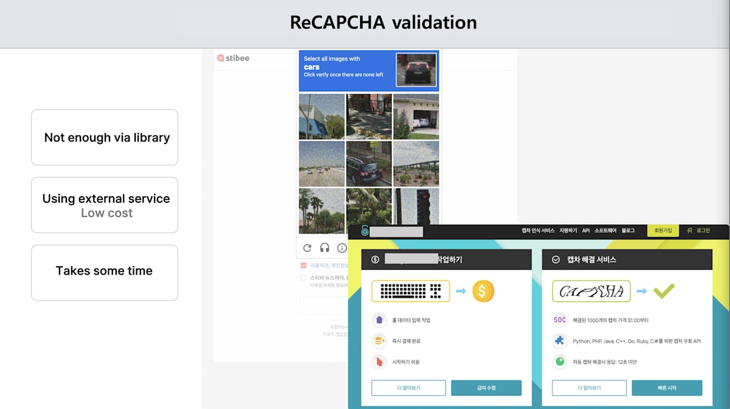Click check-circle icon beside 캡차 해결 서비스
This screenshot has width=730, height=409.
pos(555,259)
